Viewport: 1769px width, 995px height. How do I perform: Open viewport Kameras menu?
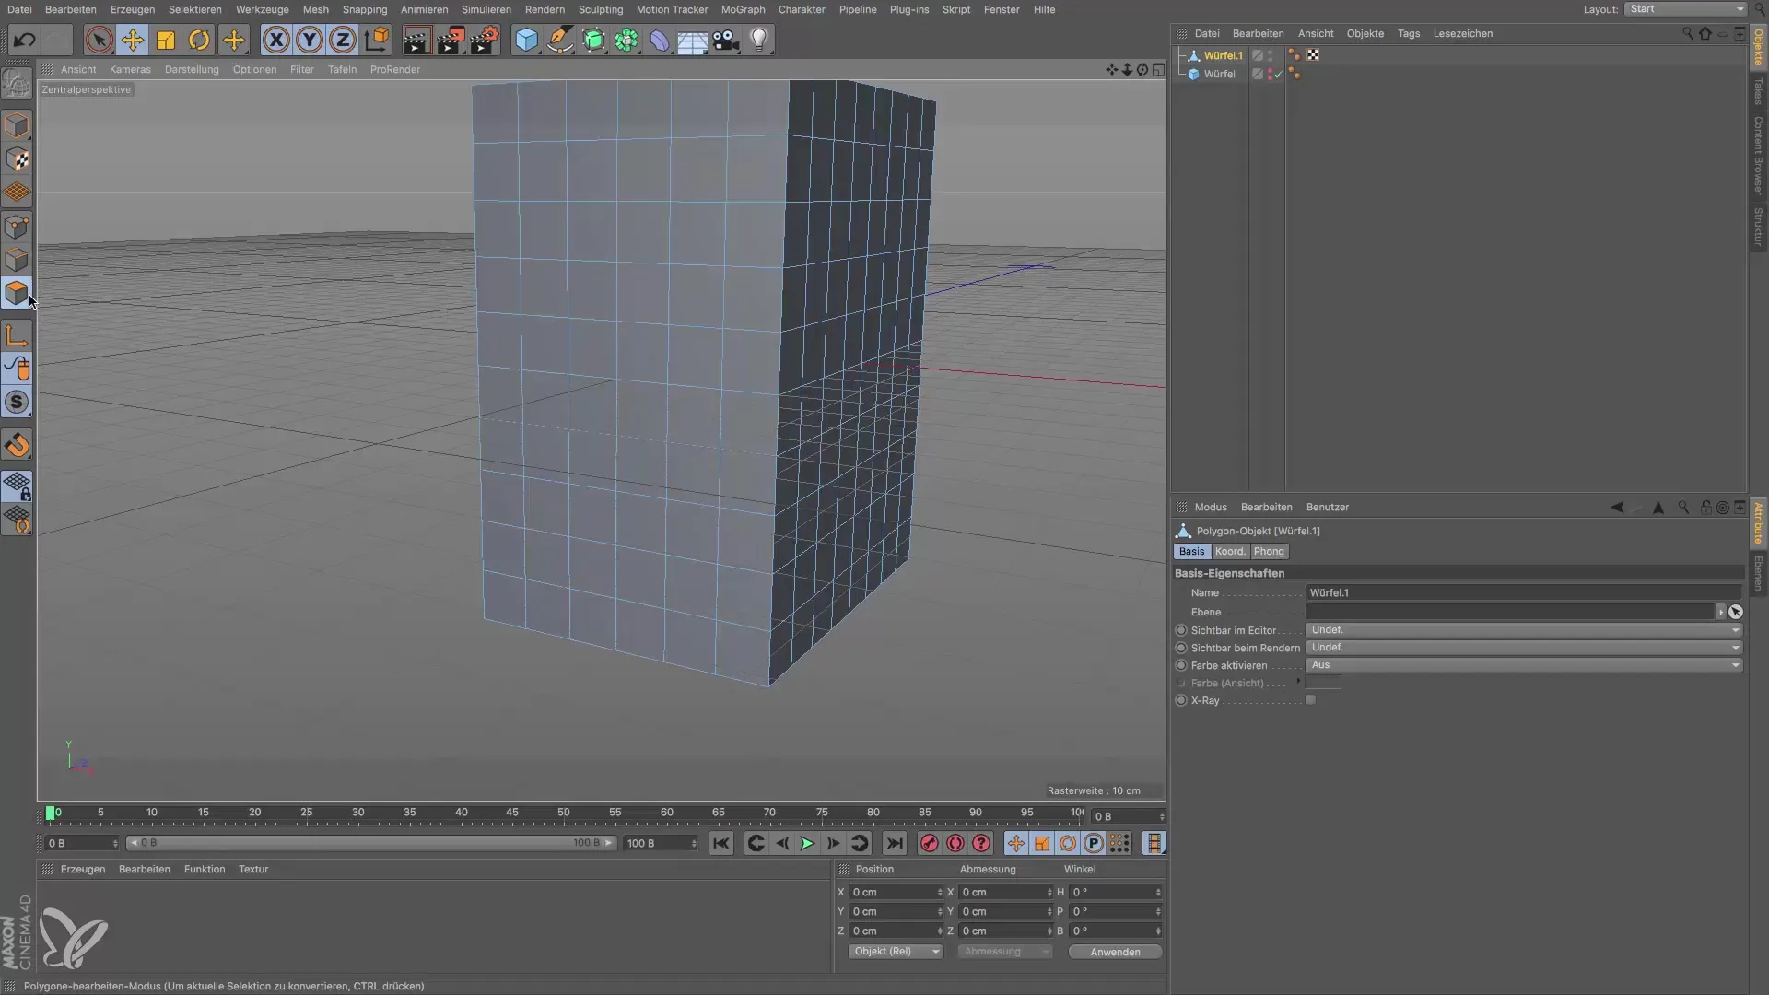pyautogui.click(x=130, y=69)
